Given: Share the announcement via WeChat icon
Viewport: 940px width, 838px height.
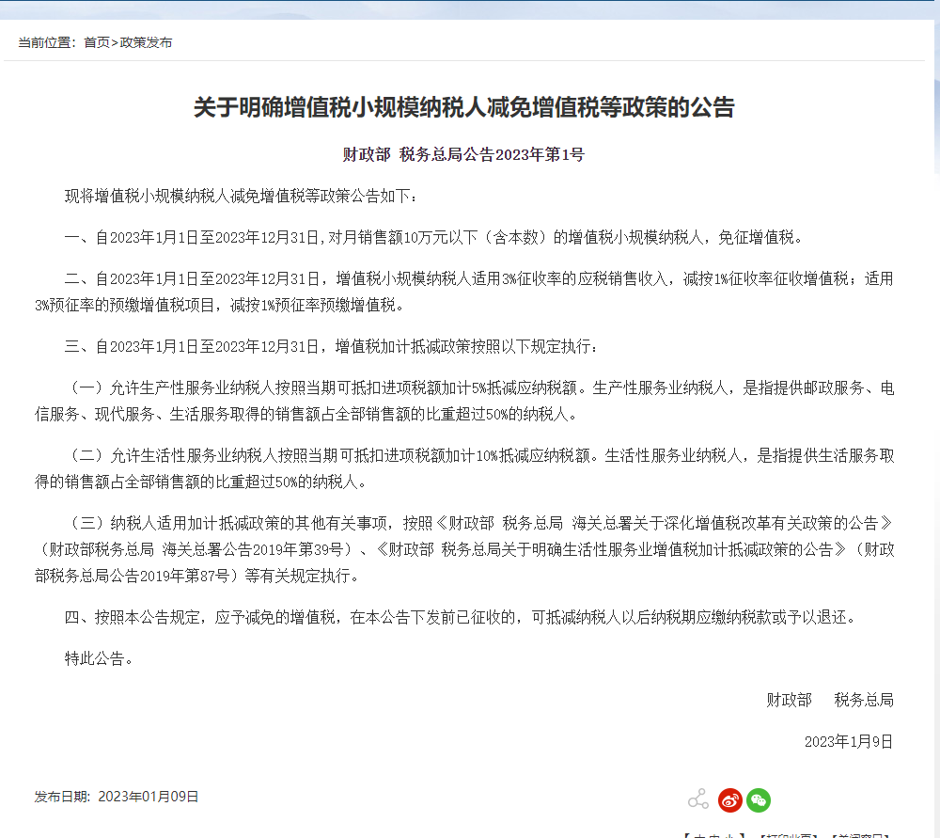Looking at the screenshot, I should point(759,800).
